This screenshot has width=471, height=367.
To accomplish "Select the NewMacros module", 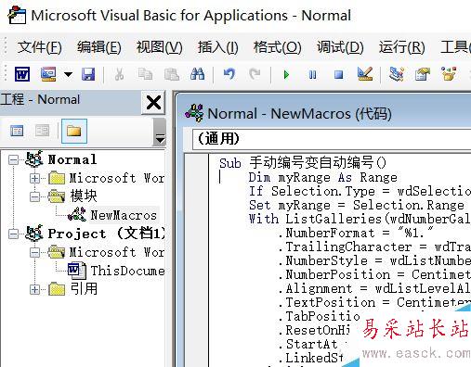I will click(124, 215).
